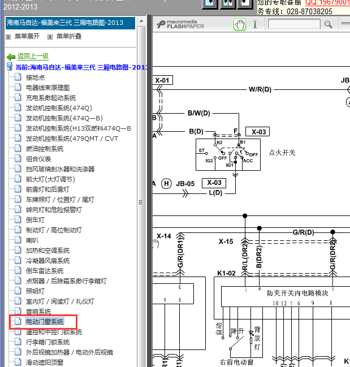Click the page icon beside 接地点
The image size is (350, 367).
18,77
